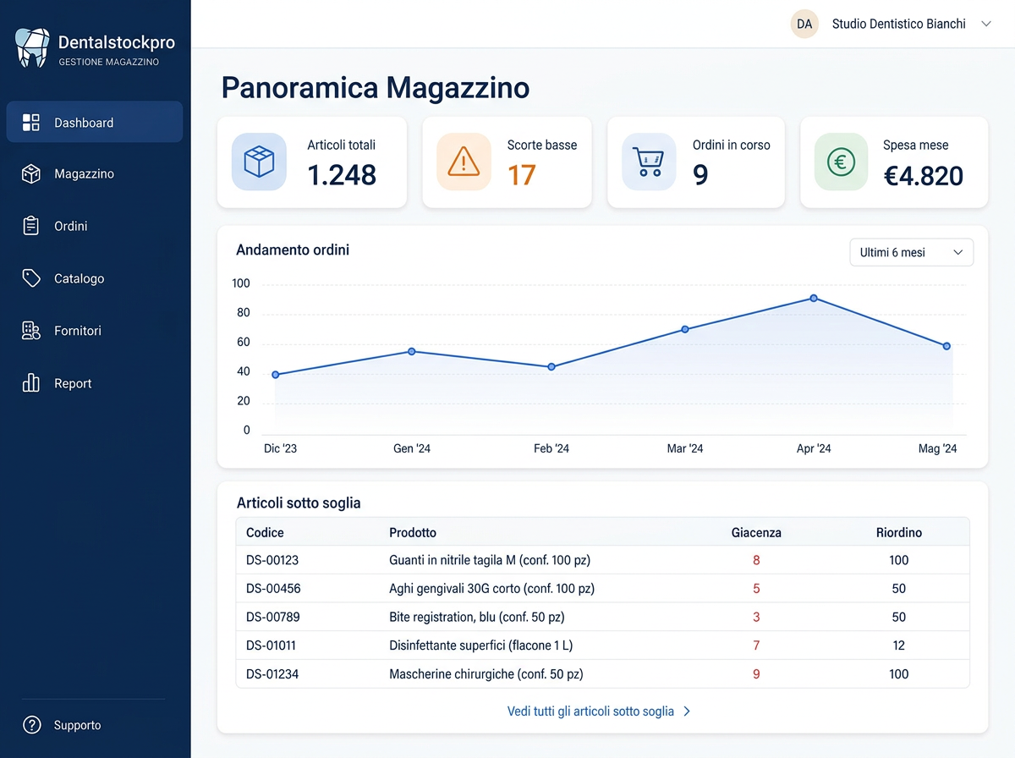The height and width of the screenshot is (758, 1015).
Task: Click the €4.820 Spesa mese value
Action: [924, 176]
